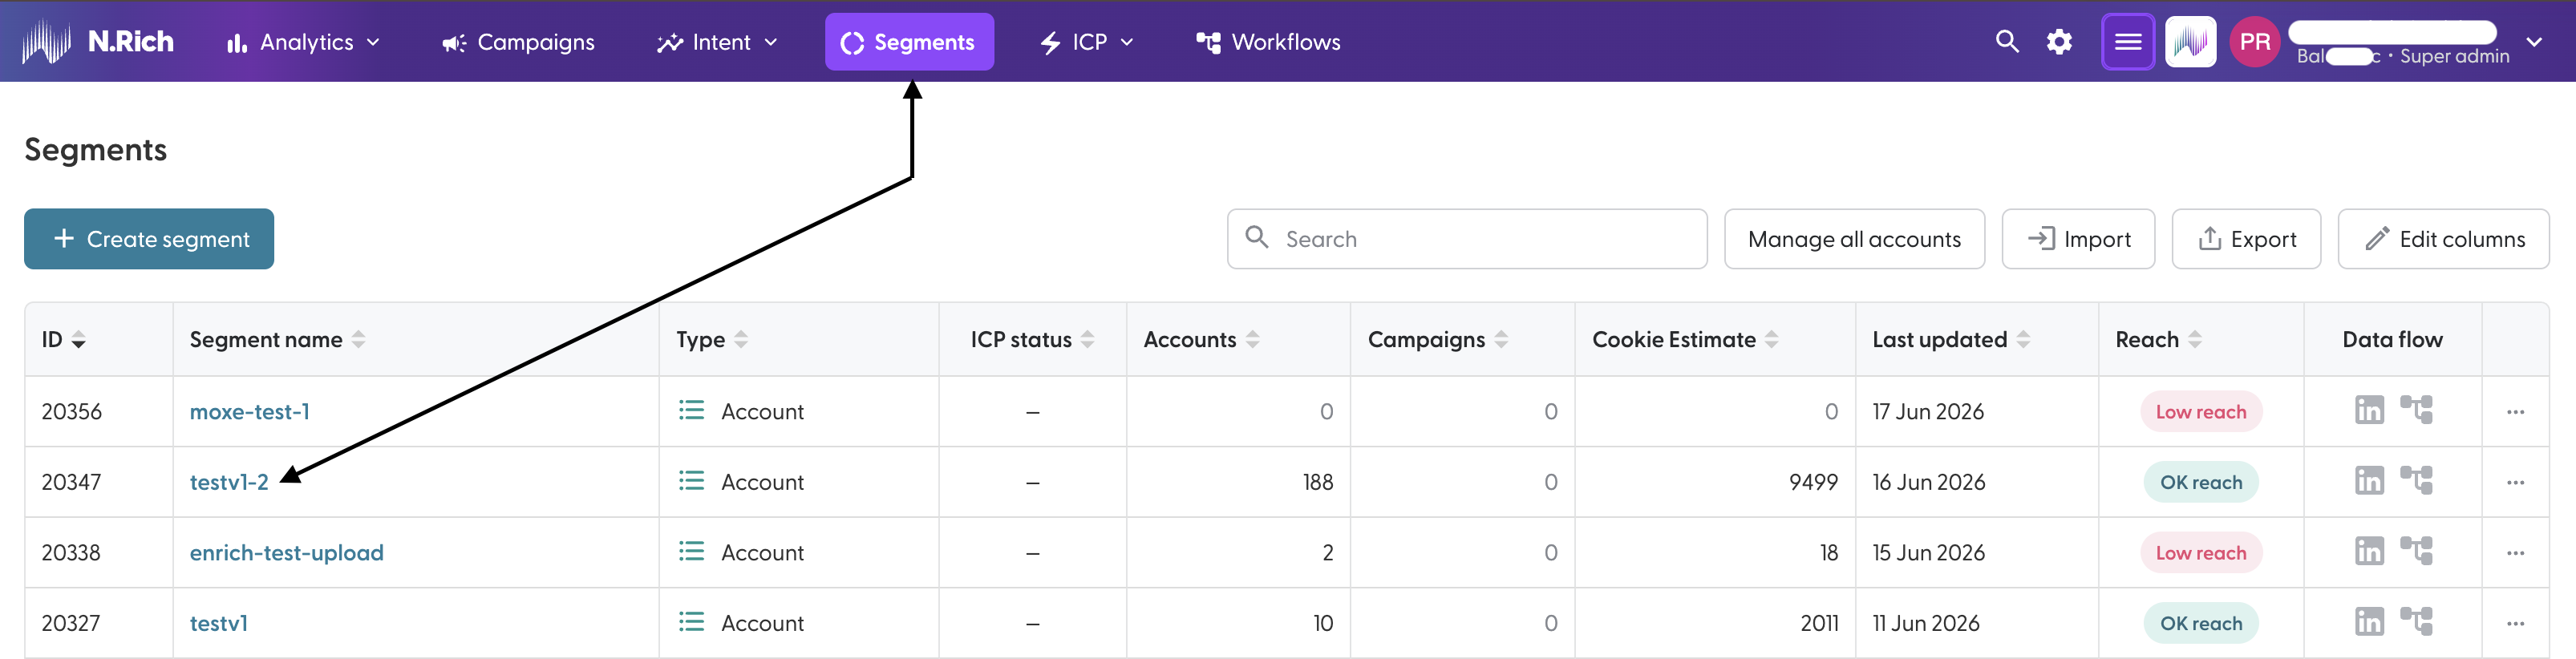The image size is (2576, 659).
Task: Click LinkedIn icon in the testv1 row
Action: pyautogui.click(x=2369, y=622)
